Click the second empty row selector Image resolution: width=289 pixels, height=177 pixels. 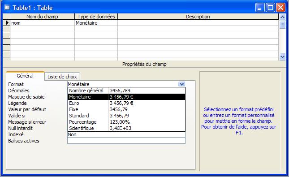pyautogui.click(x=6, y=35)
